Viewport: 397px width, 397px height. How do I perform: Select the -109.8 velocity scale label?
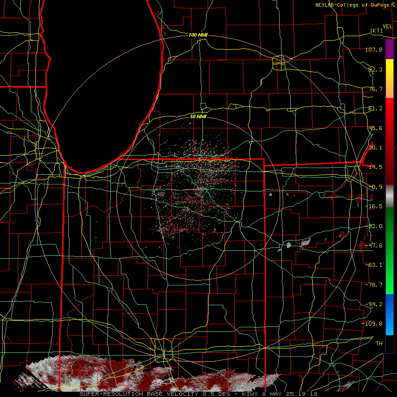[372, 324]
